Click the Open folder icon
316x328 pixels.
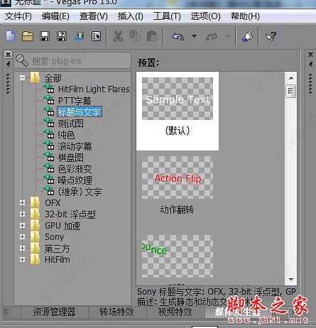(x=28, y=37)
